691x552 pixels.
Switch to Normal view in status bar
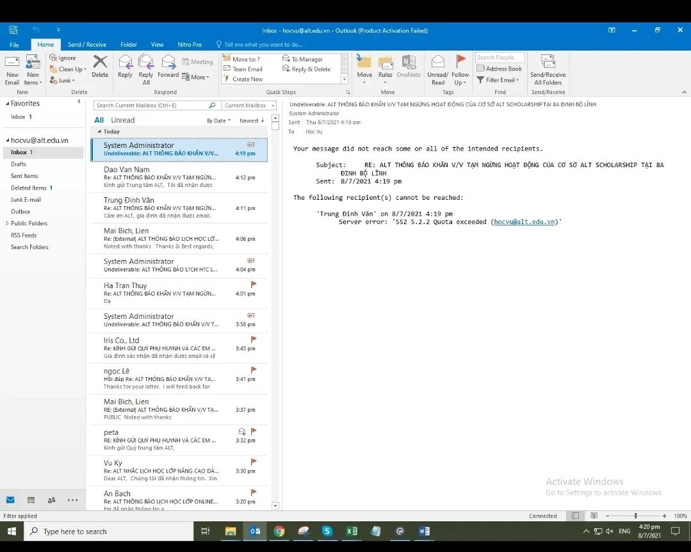click(x=575, y=516)
